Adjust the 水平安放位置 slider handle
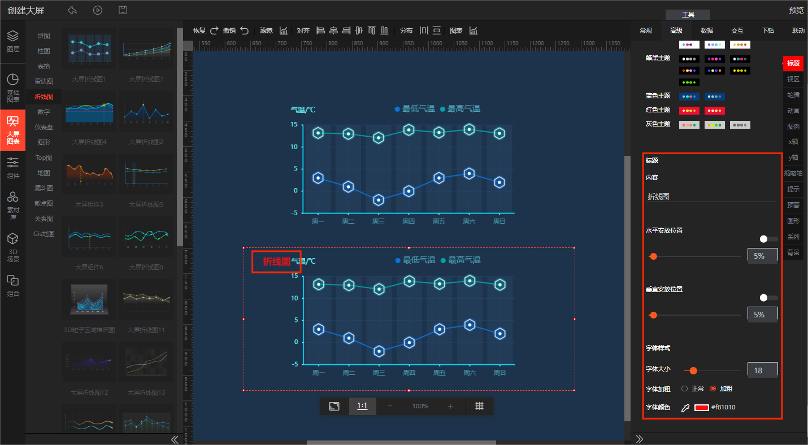Screen dimensions: 808x445 coord(654,256)
